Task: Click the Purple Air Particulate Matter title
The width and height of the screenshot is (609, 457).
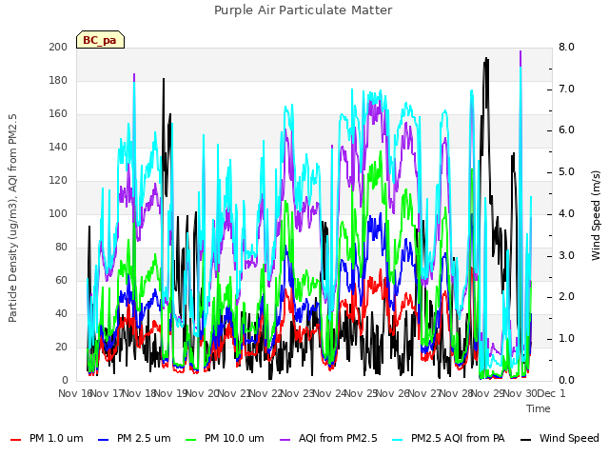Action: coord(304,10)
